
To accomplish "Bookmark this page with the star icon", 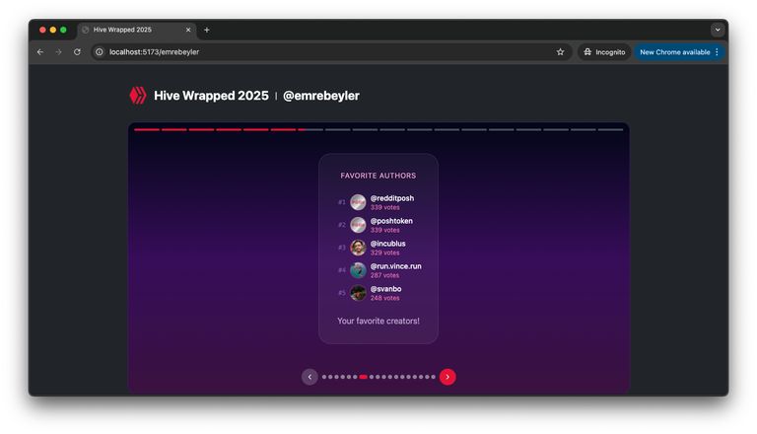I will coord(560,51).
